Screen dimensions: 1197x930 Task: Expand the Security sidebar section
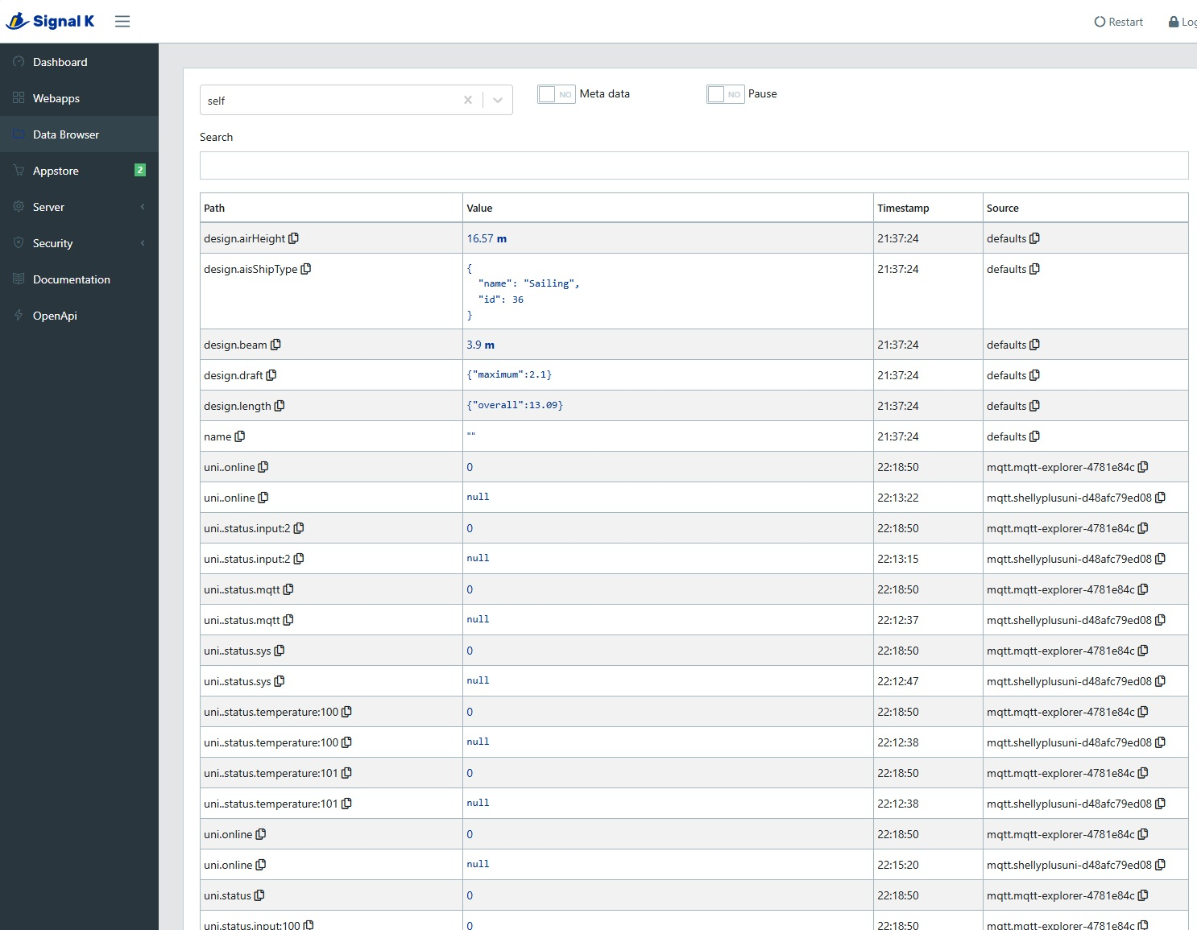(x=79, y=243)
